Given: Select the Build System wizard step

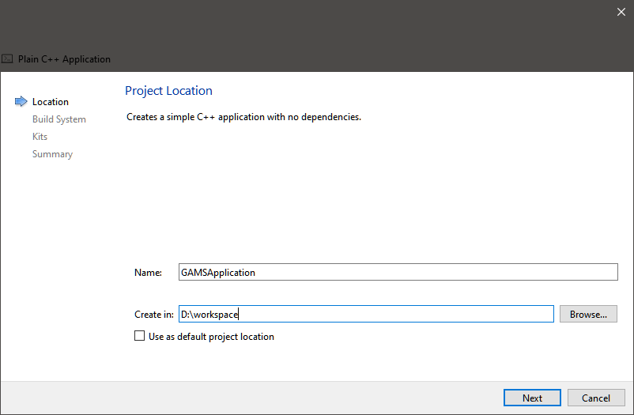Looking at the screenshot, I should pos(59,119).
